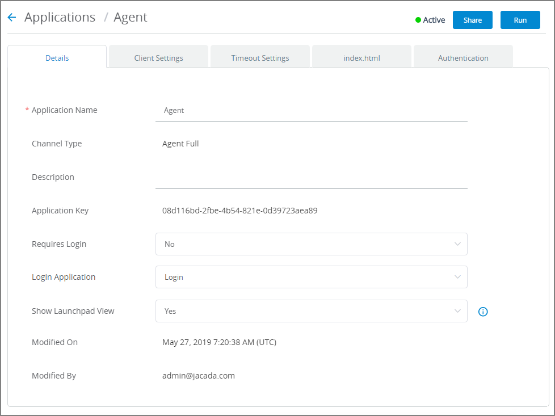This screenshot has height=416, width=555.
Task: Click the Applications breadcrumb link
Action: pyautogui.click(x=60, y=18)
